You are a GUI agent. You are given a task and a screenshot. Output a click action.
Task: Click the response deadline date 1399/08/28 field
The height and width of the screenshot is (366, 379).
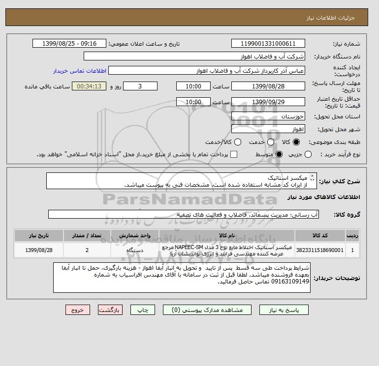coord(268,86)
